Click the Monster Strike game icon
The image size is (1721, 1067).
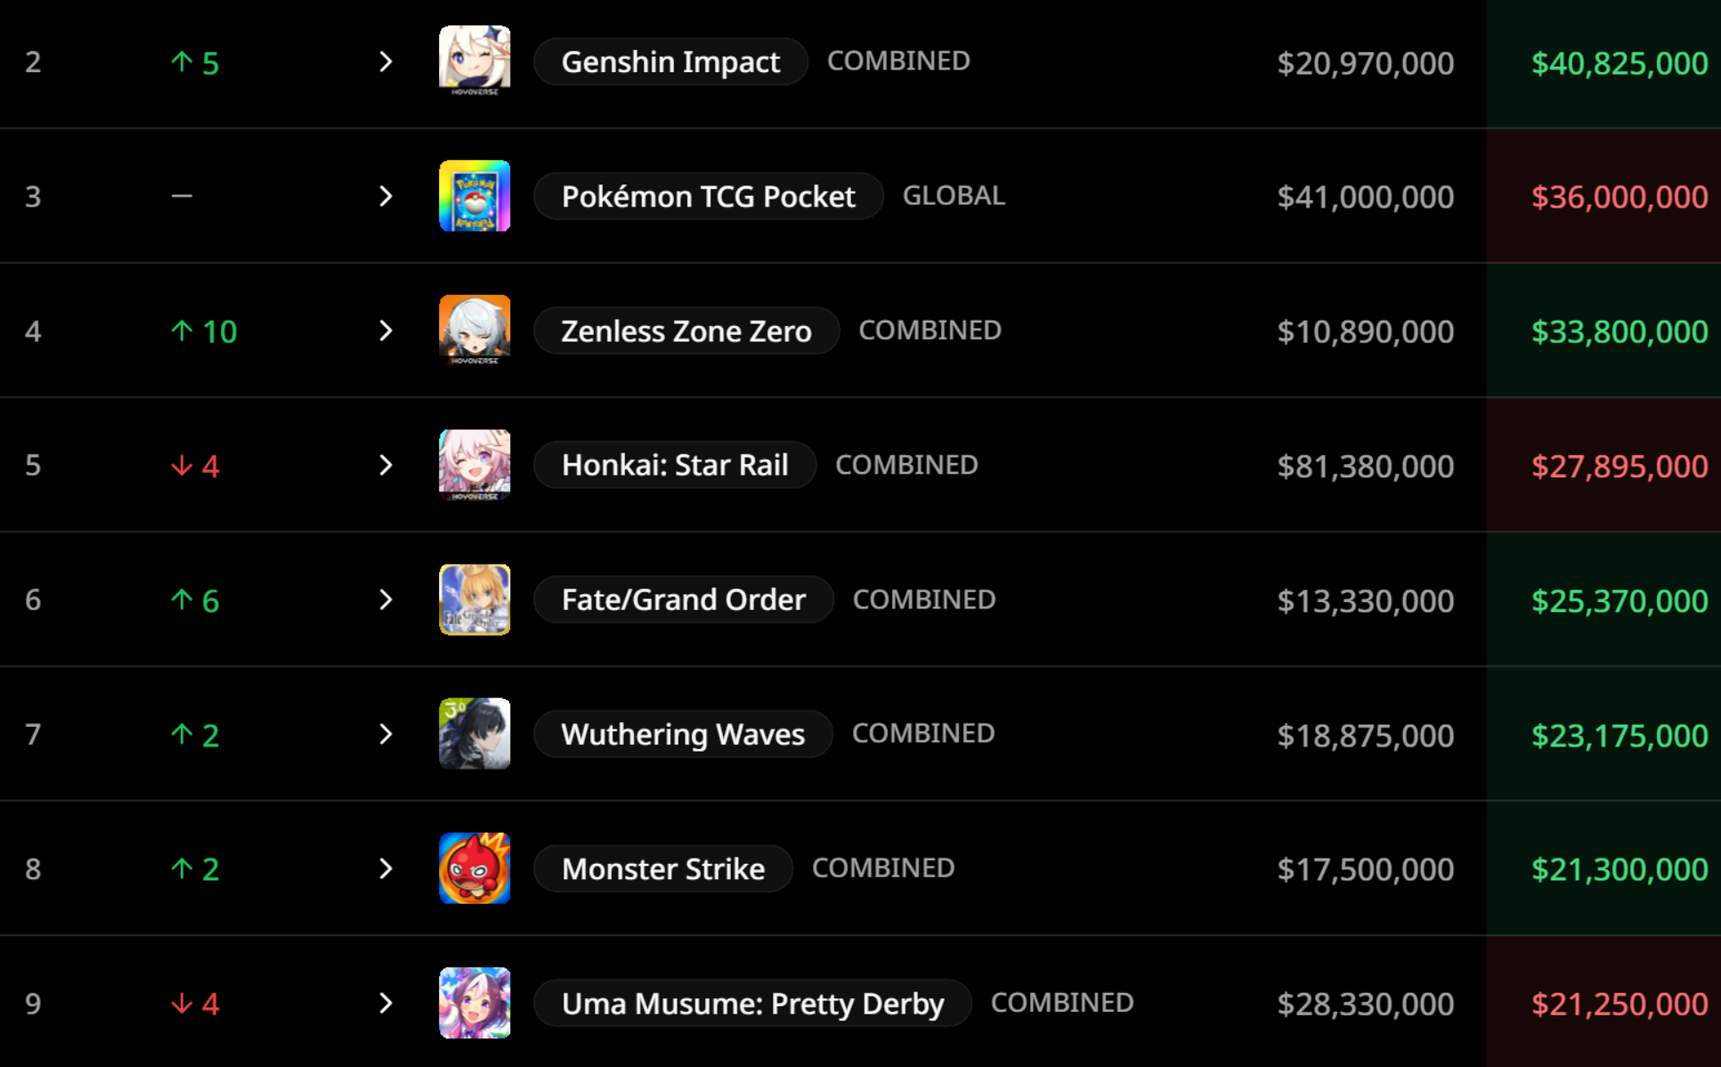point(475,868)
